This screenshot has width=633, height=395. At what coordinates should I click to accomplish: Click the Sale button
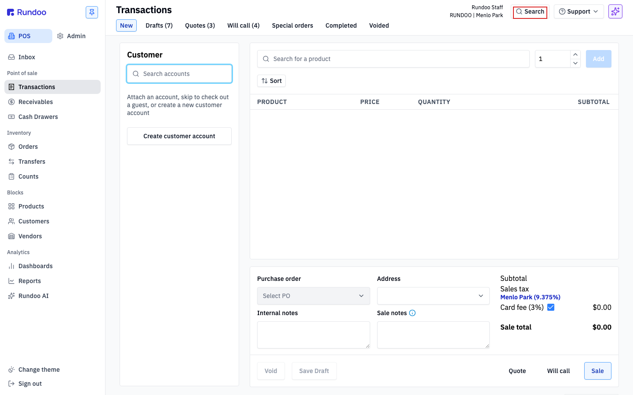pyautogui.click(x=598, y=371)
